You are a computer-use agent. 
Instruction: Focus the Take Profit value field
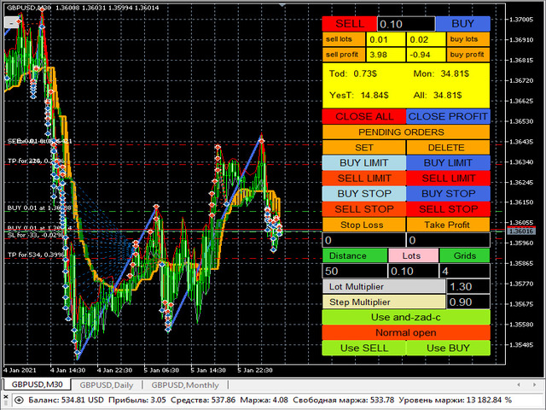pos(448,240)
